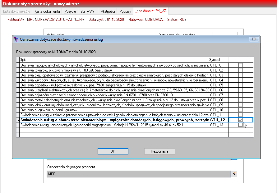Viewport: 277px width, 193px height.
Task: Open the Pozycje tab
Action: pyautogui.click(x=70, y=11)
